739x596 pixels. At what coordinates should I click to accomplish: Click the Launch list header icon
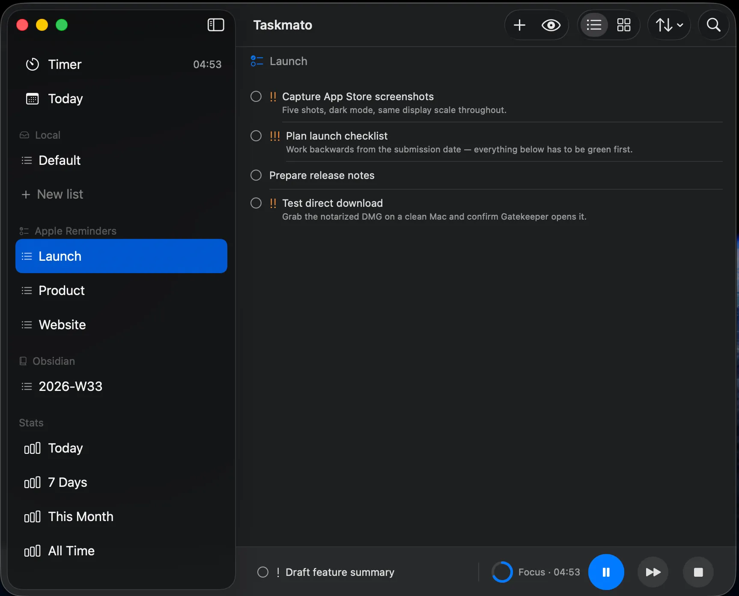click(257, 61)
